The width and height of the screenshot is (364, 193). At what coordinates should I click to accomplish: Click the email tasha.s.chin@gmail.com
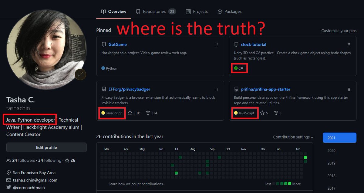(x=35, y=180)
